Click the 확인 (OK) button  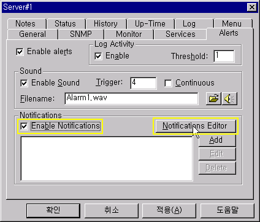coord(53,210)
